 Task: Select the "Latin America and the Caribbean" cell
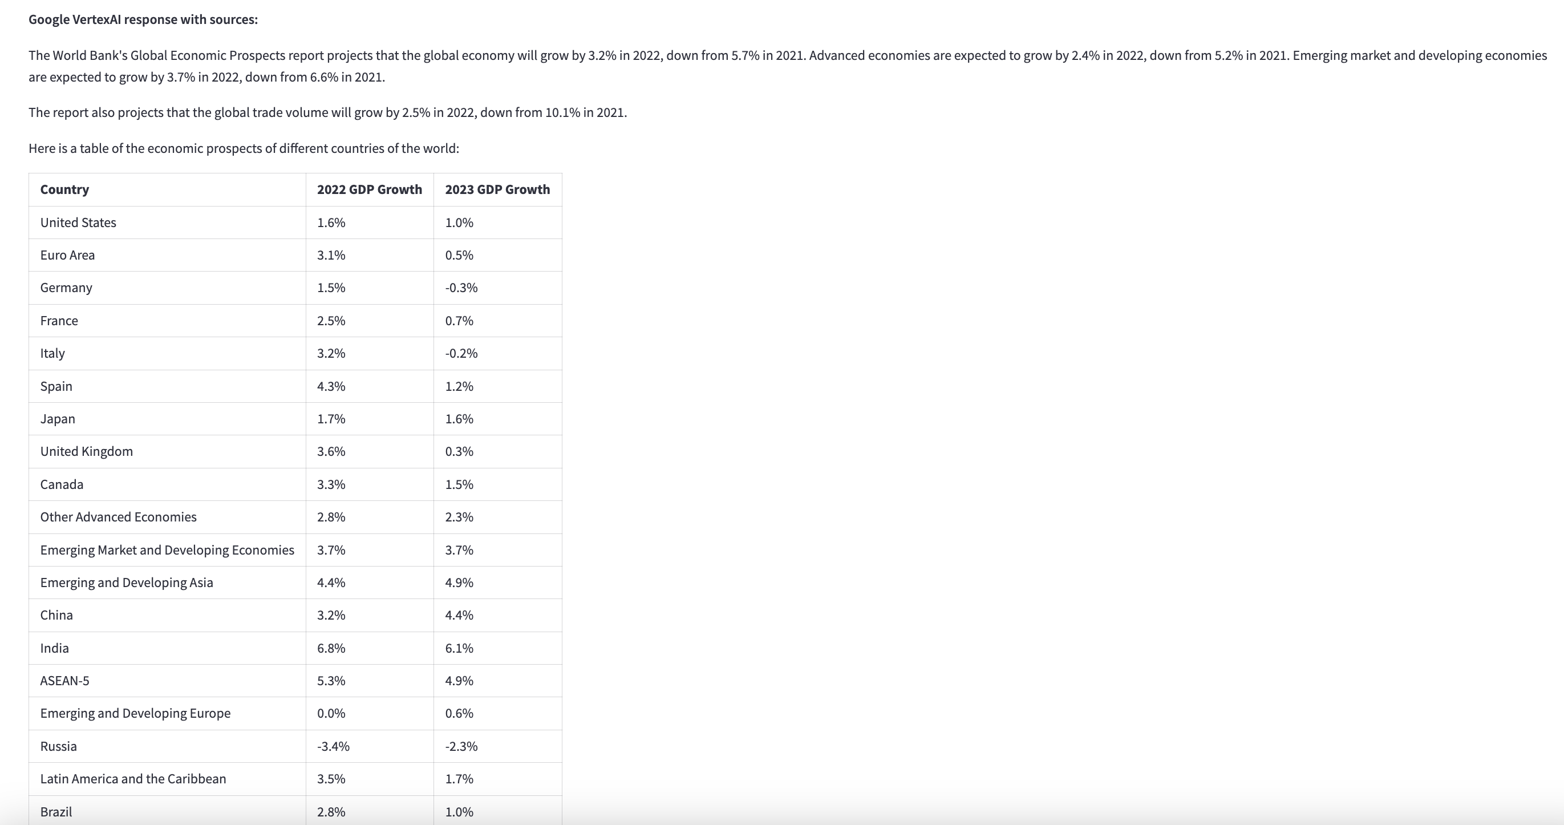(x=133, y=779)
